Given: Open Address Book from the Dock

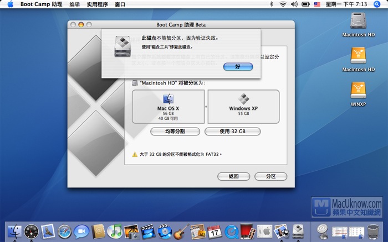Looking at the screenshot, I should (x=98, y=232).
